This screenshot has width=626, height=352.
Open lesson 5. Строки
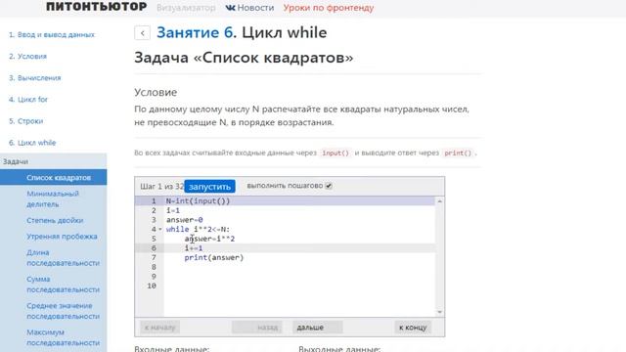25,121
